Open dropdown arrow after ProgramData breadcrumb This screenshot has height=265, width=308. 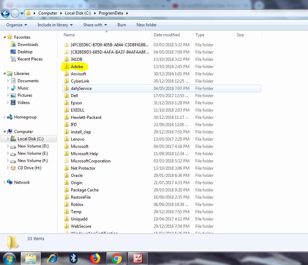127,13
